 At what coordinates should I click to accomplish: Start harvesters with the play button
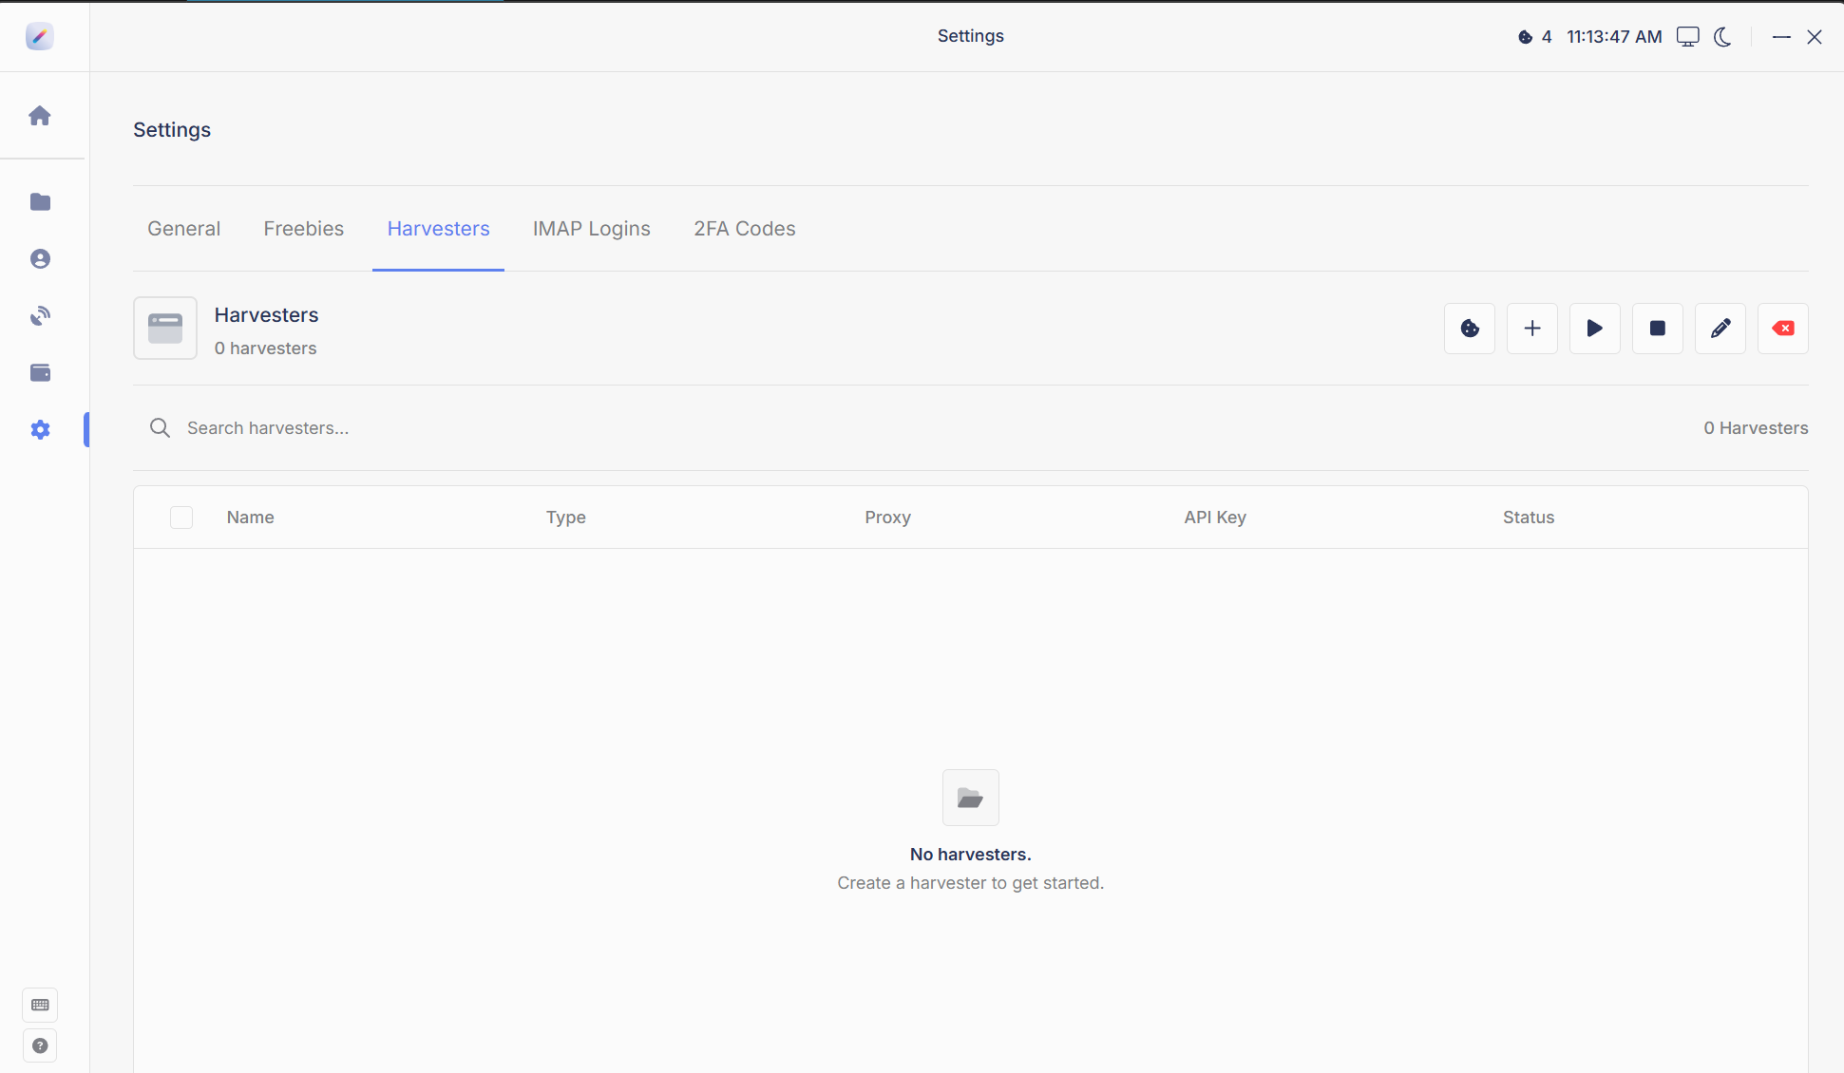point(1595,329)
